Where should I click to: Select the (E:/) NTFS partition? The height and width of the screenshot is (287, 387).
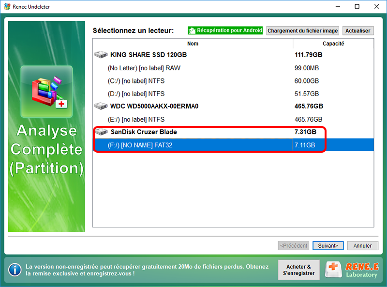click(233, 119)
